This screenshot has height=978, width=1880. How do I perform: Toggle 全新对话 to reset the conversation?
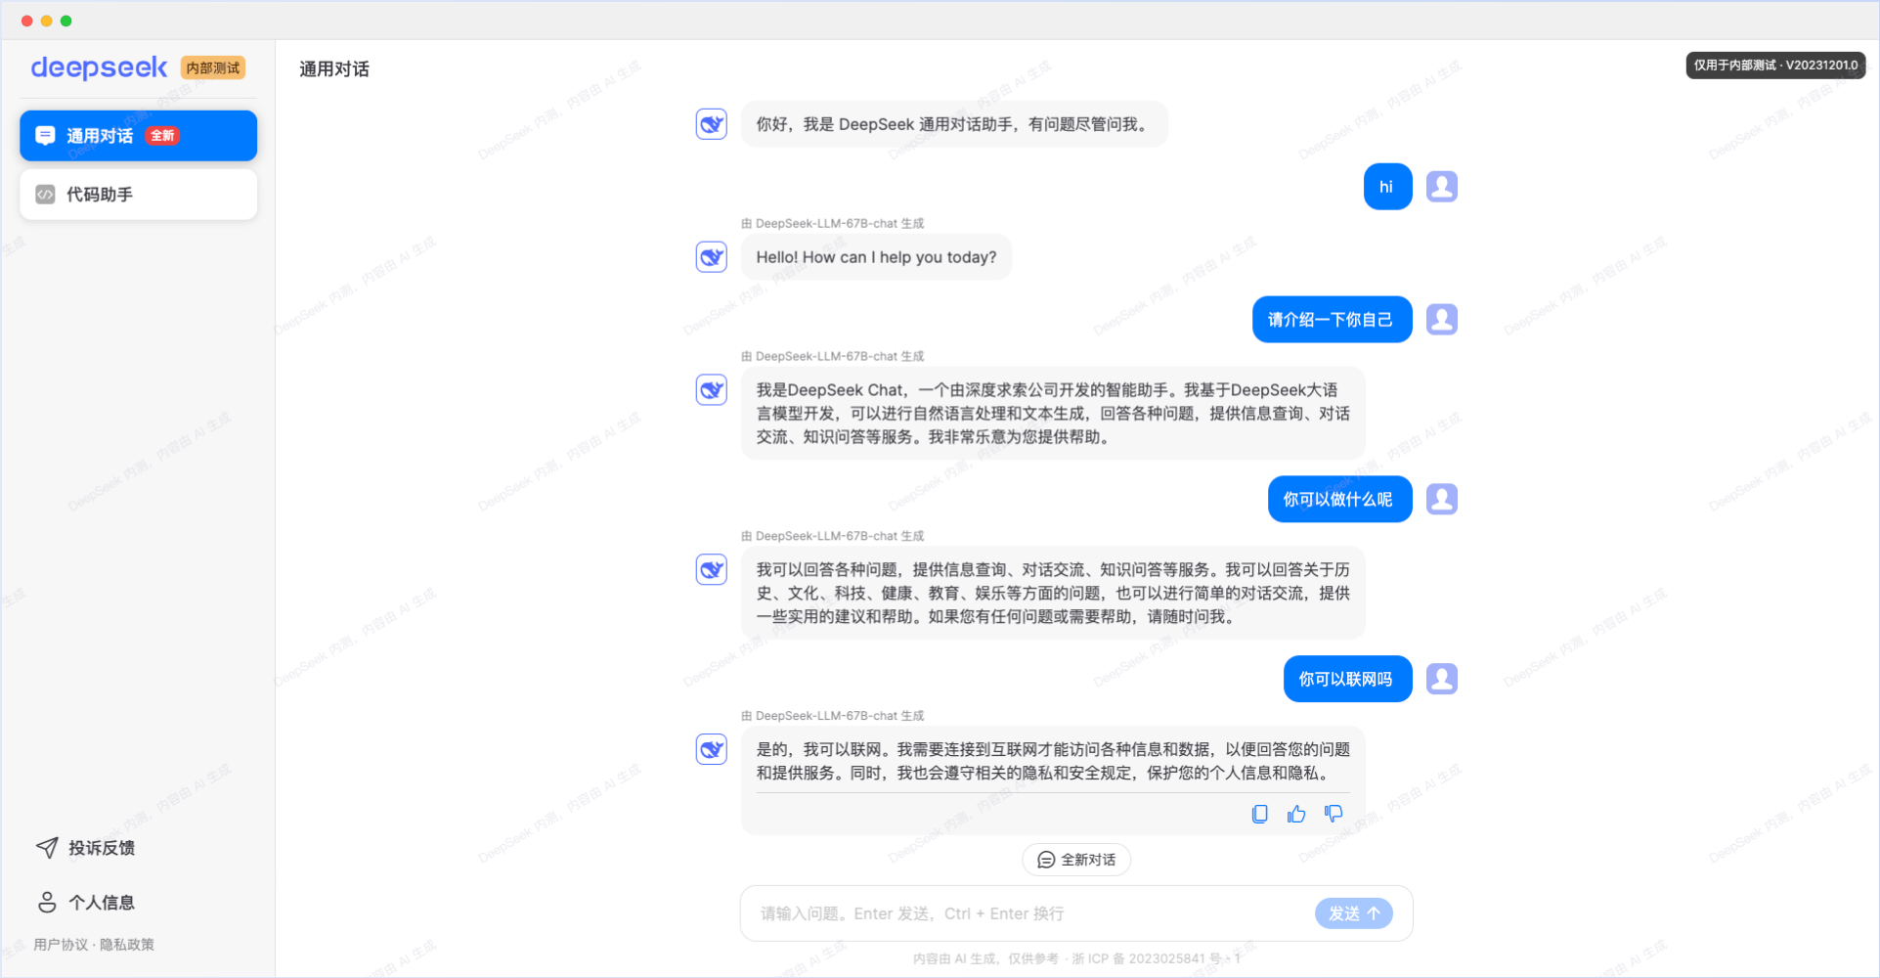[1075, 859]
